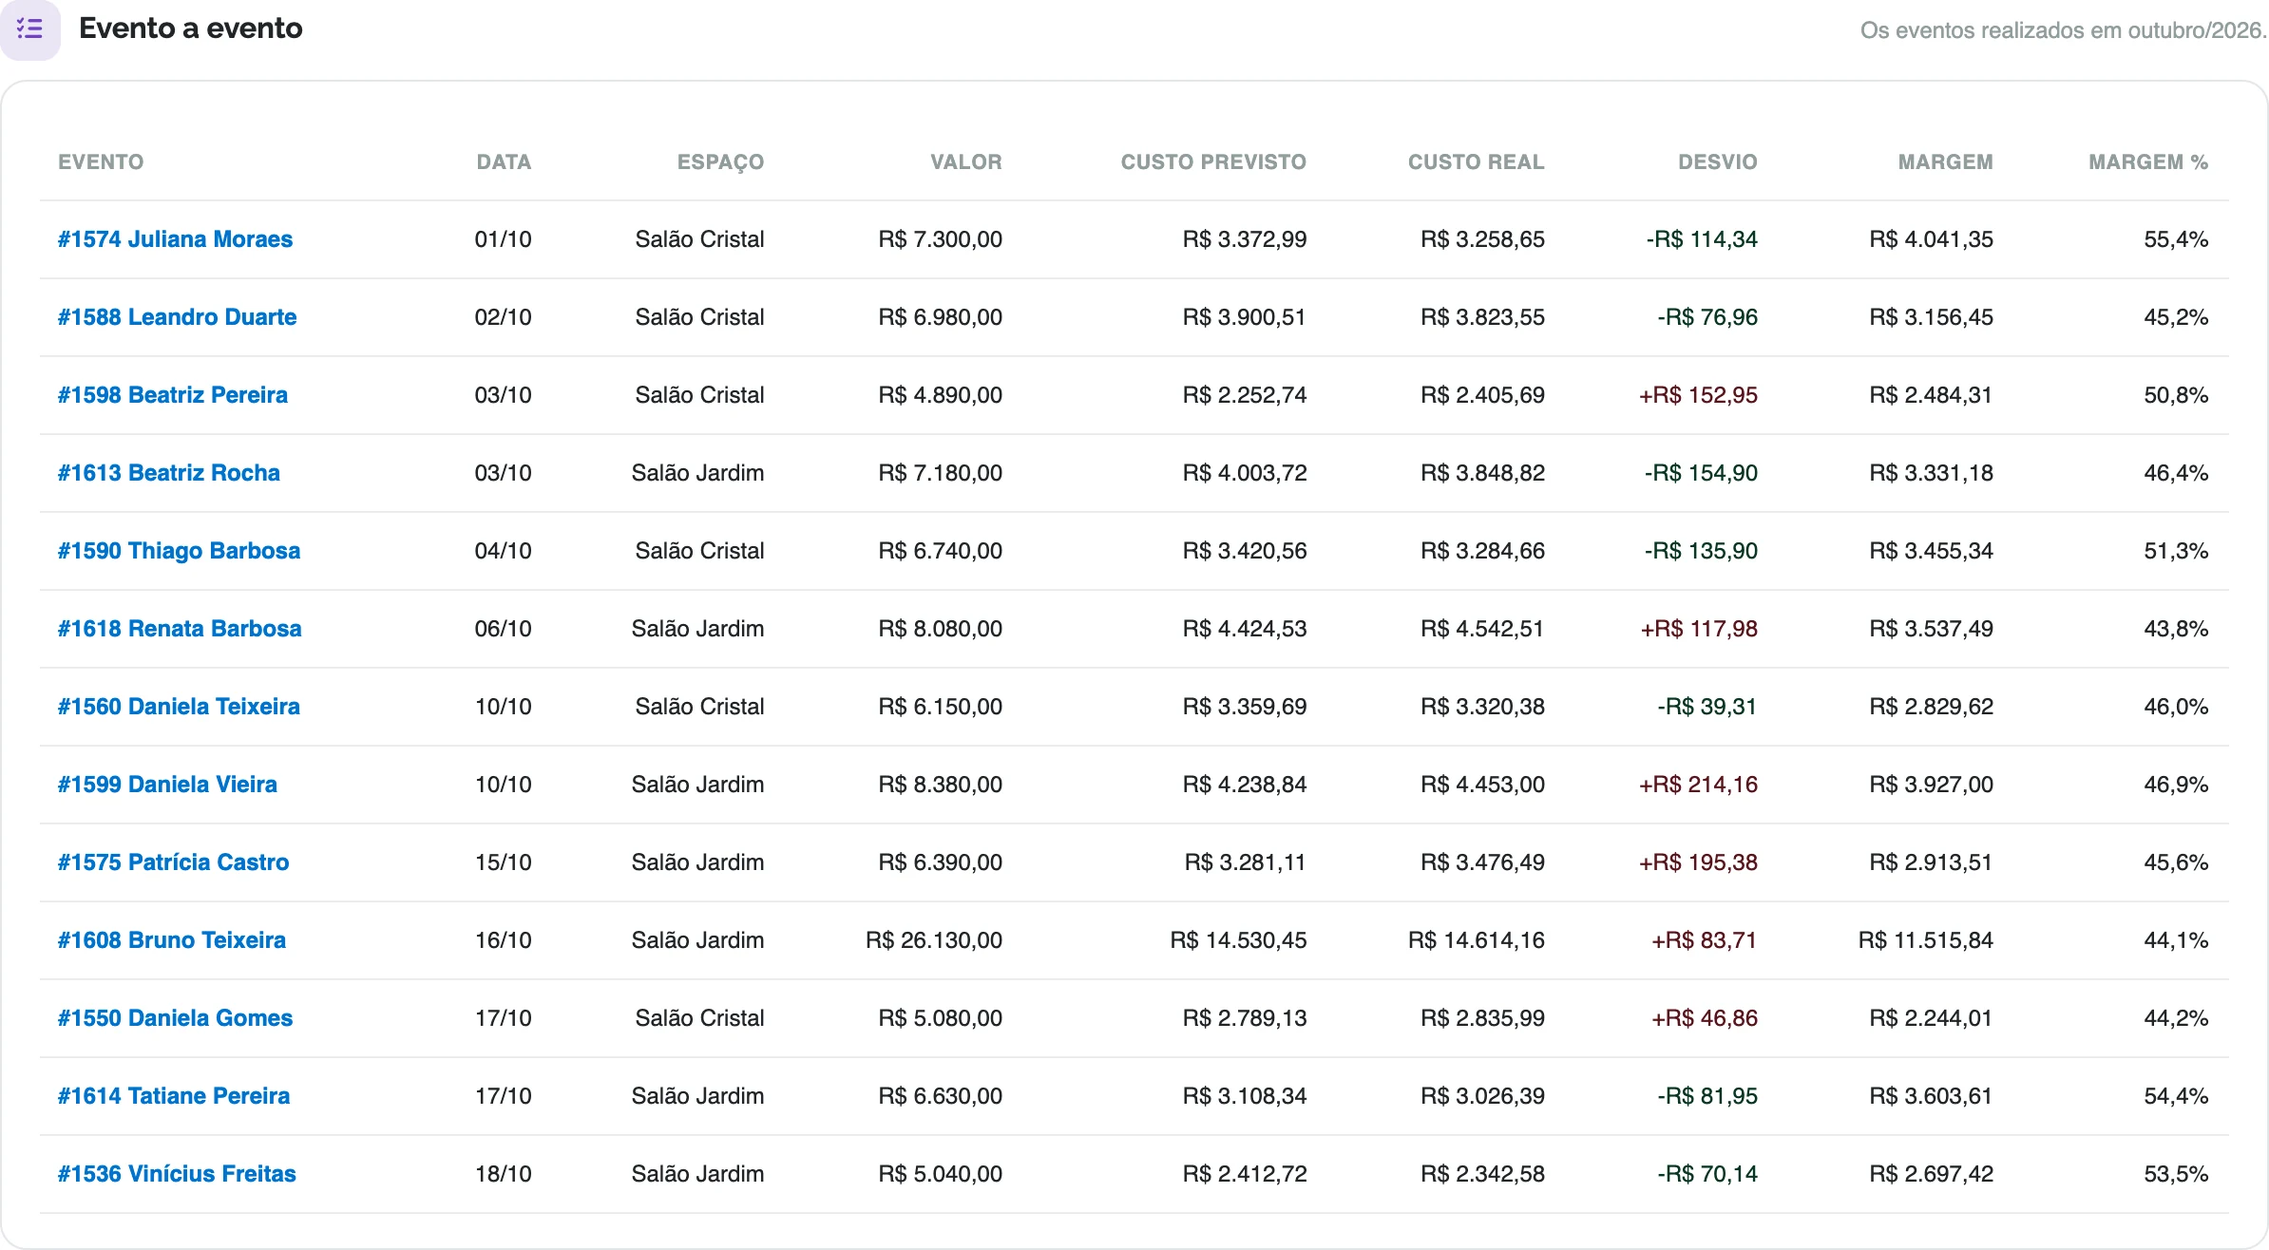This screenshot has height=1250, width=2269.
Task: Select the deviation -R$ 154,90
Action: tap(1701, 473)
